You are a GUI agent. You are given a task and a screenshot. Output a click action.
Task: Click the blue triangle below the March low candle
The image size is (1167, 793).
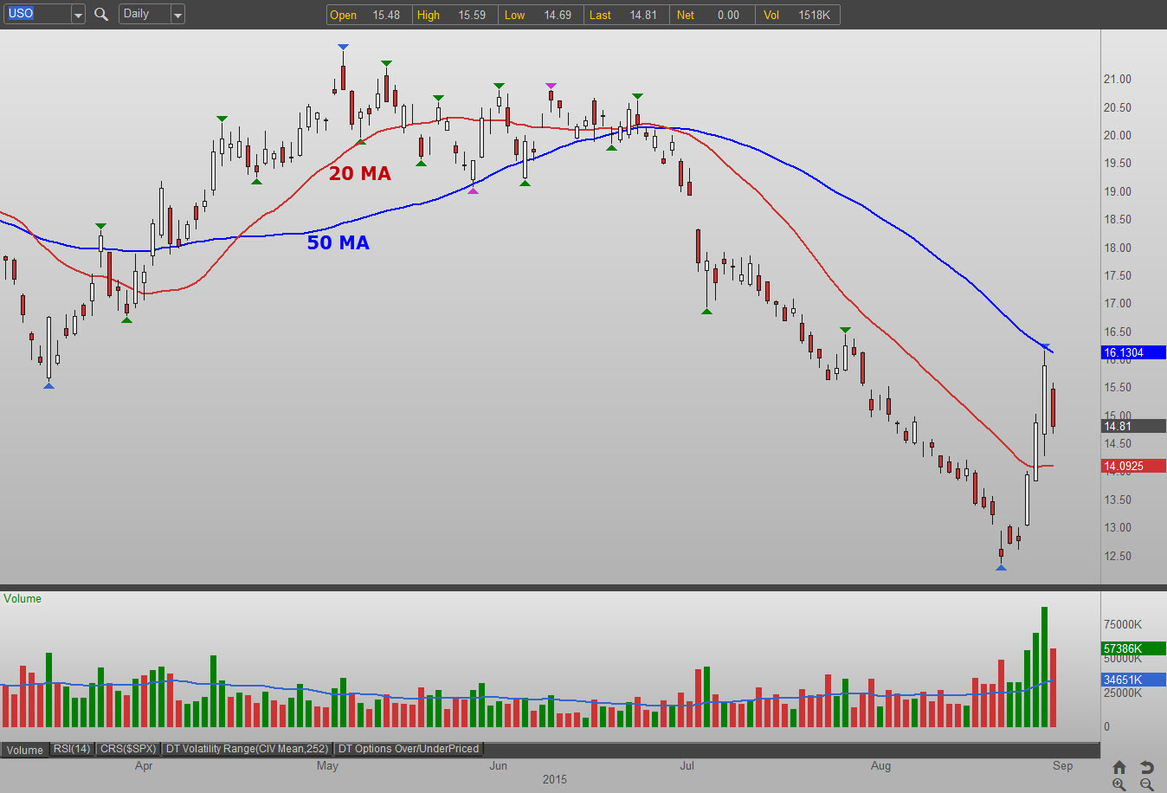tap(48, 385)
